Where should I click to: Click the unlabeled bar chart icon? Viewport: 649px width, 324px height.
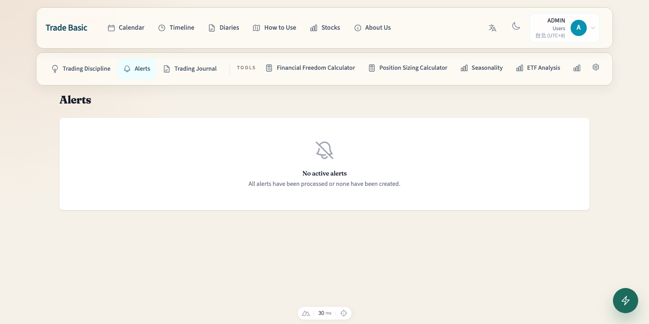pyautogui.click(x=577, y=68)
